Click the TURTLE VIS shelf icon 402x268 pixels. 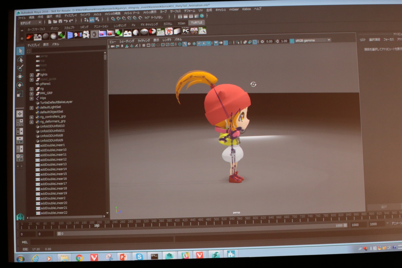[x=161, y=32]
